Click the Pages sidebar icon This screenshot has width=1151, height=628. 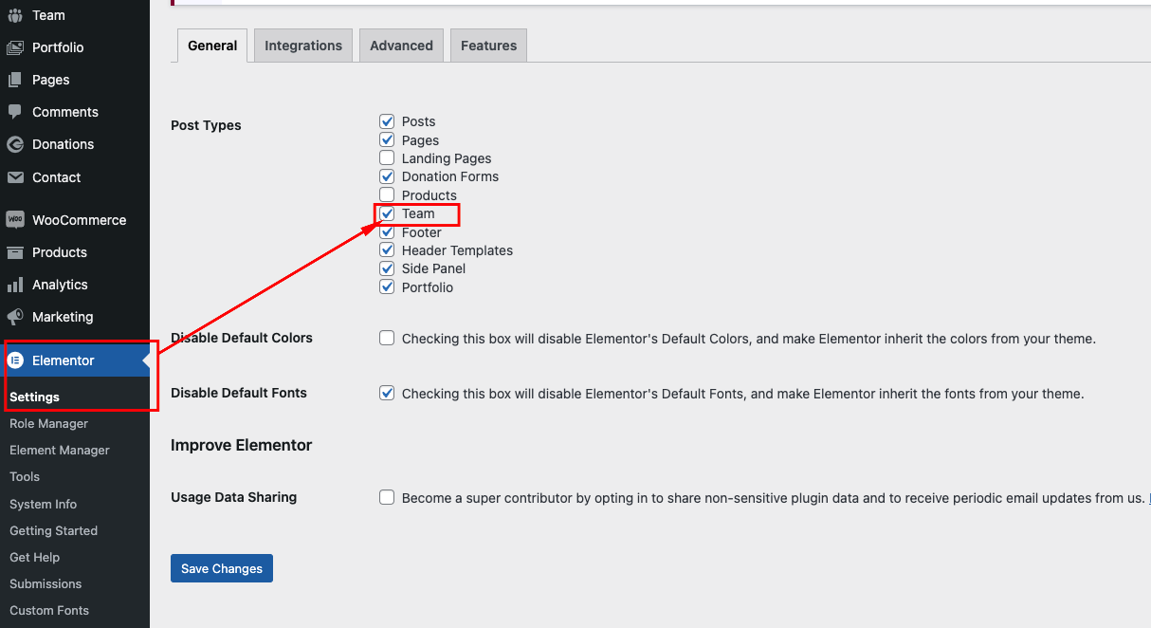coord(15,80)
